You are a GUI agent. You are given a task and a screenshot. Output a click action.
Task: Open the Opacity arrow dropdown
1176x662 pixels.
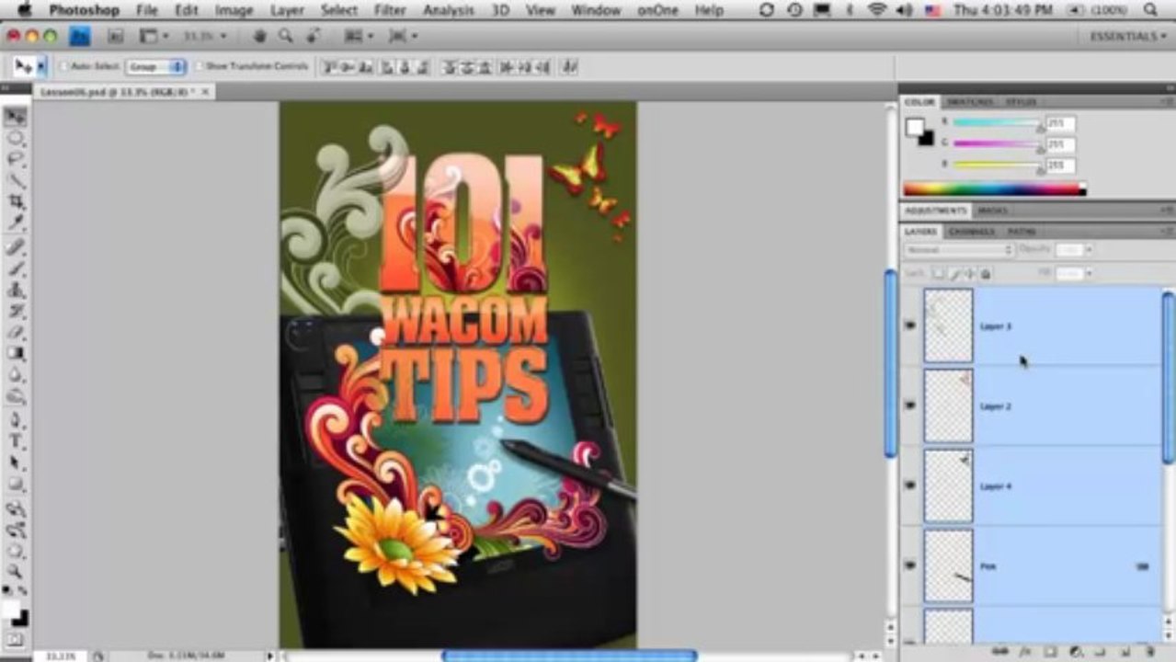[x=1089, y=250]
